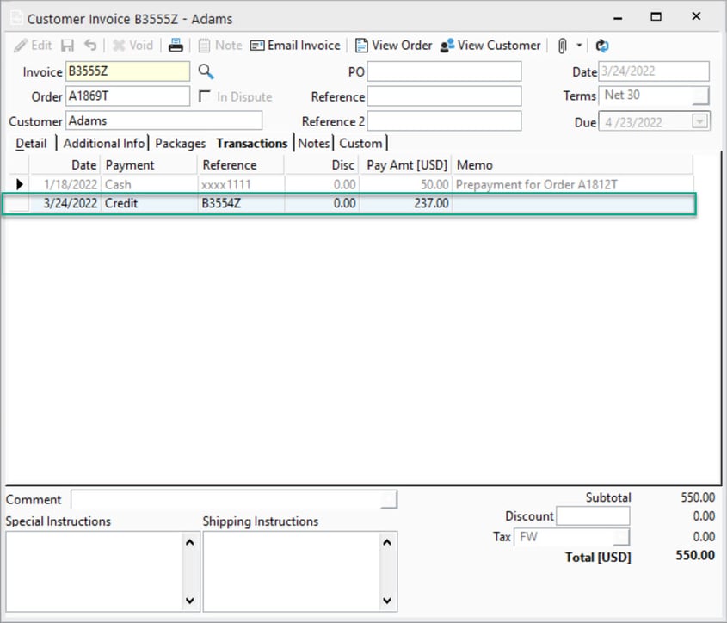
Task: Open the Terms dropdown showing Net 30
Action: tap(701, 95)
